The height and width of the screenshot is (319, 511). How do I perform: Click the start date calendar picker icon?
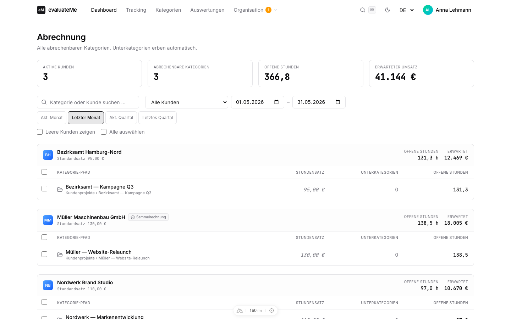(276, 102)
